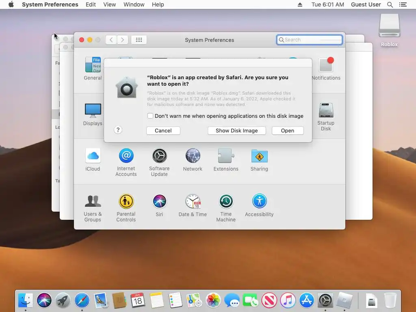This screenshot has height=312, width=416.
Task: Open the Trash in the Dock
Action: point(390,300)
